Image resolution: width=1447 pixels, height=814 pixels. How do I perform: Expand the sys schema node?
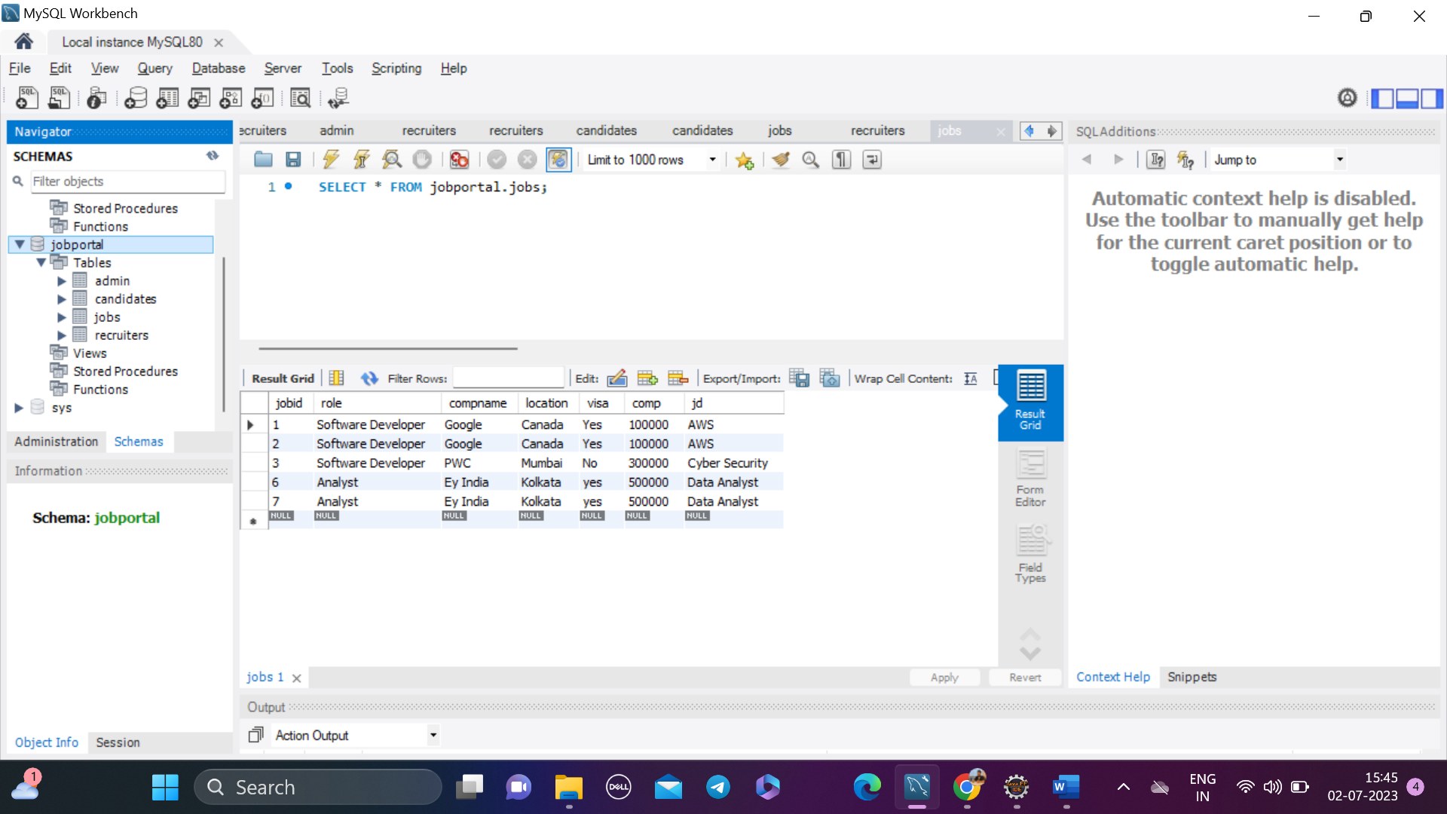coord(19,408)
